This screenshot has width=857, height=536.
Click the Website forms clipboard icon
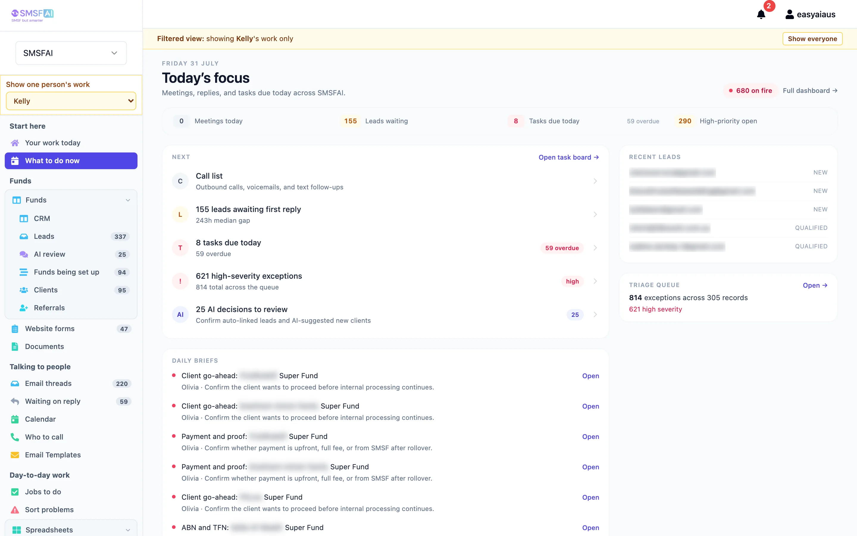pos(15,329)
